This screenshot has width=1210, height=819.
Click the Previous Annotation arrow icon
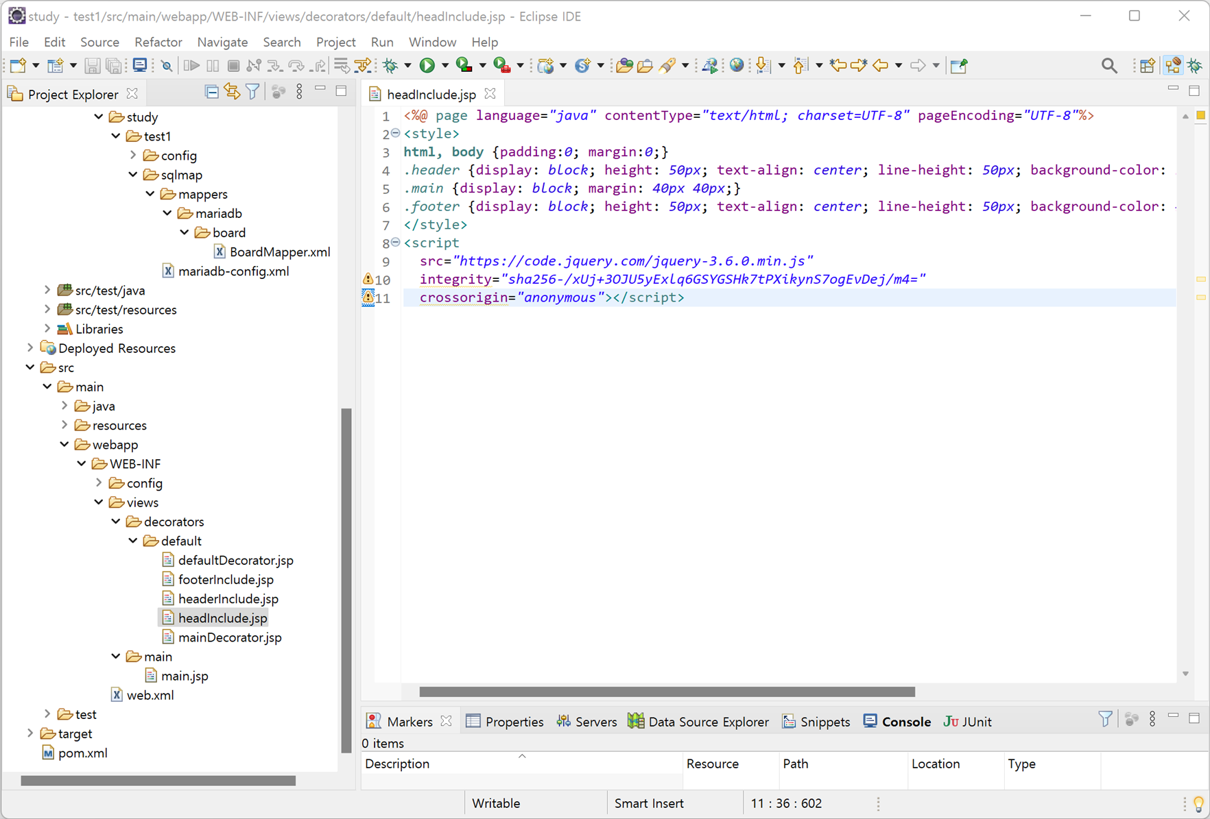pyautogui.click(x=800, y=66)
